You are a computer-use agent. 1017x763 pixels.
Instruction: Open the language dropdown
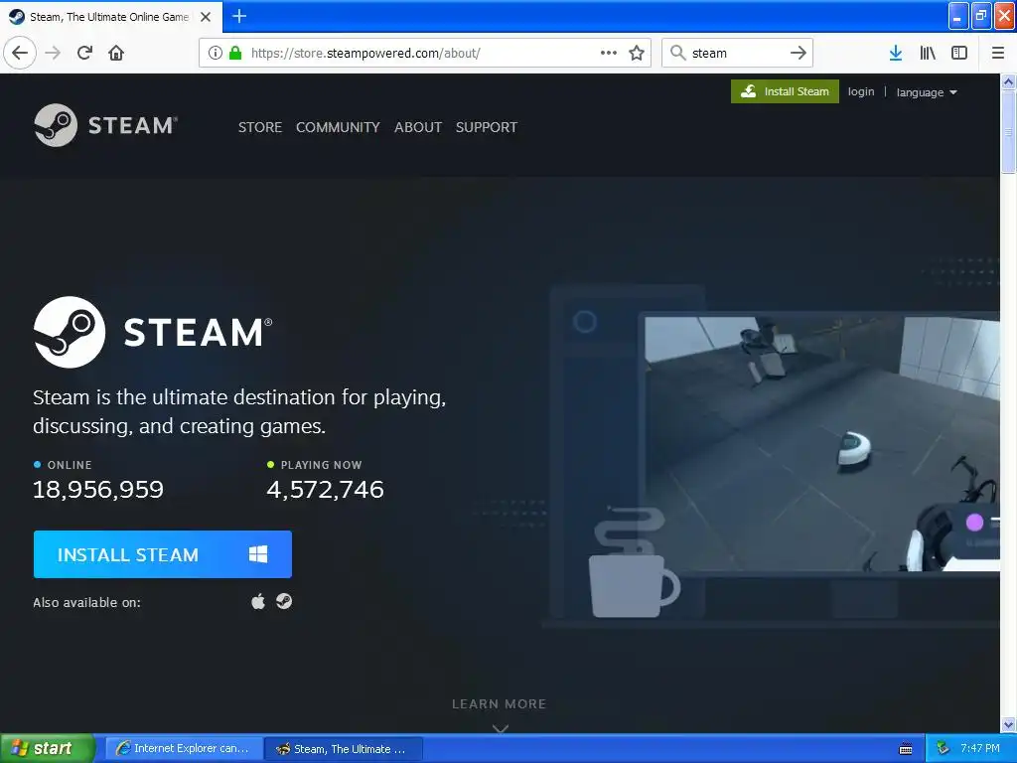927,92
